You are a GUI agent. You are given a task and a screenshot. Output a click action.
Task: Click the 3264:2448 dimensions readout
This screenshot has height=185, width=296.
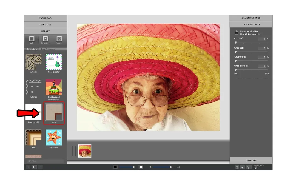(x=258, y=166)
